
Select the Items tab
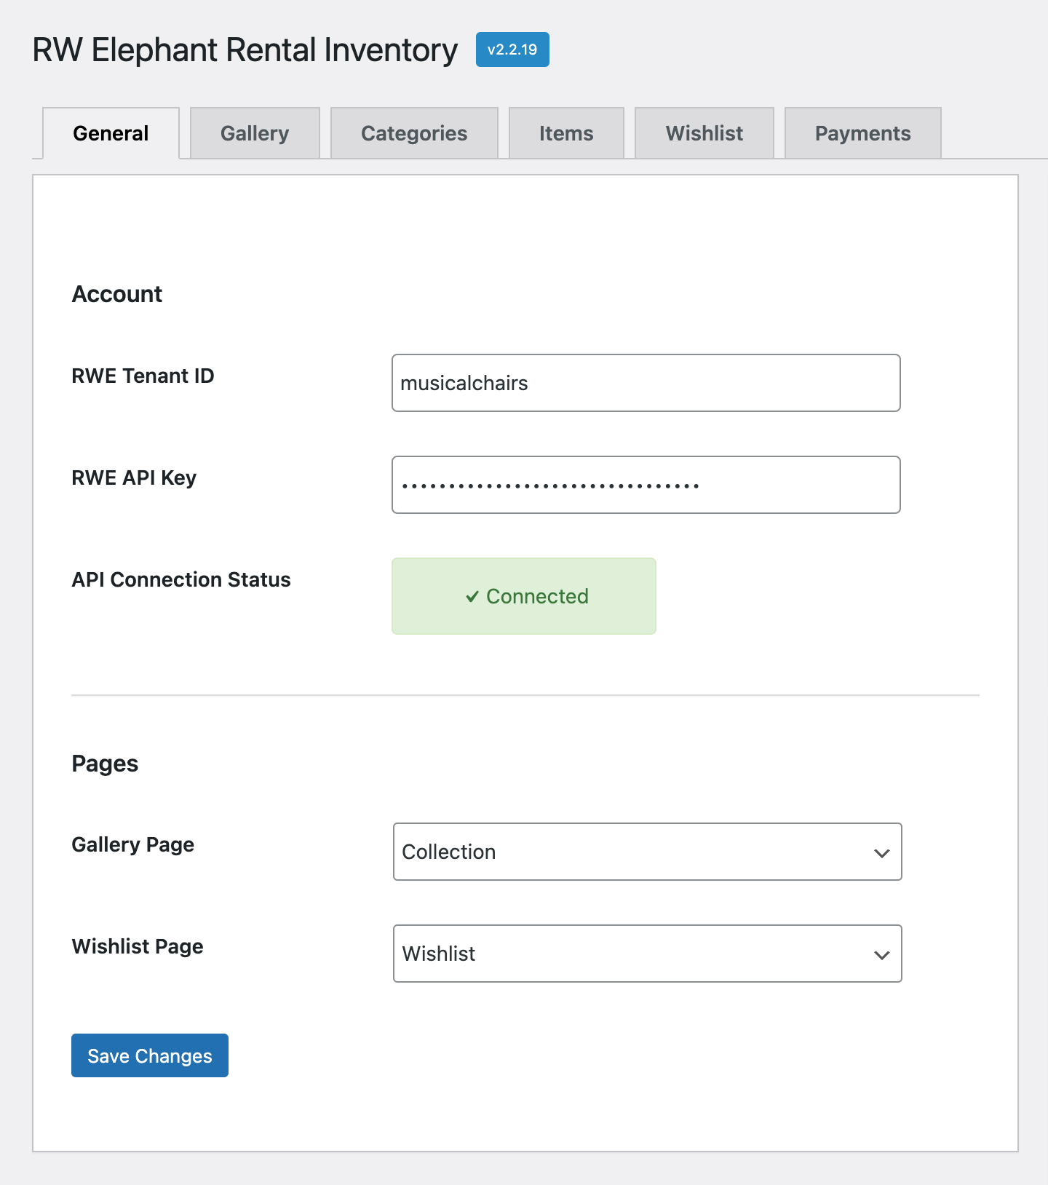566,133
